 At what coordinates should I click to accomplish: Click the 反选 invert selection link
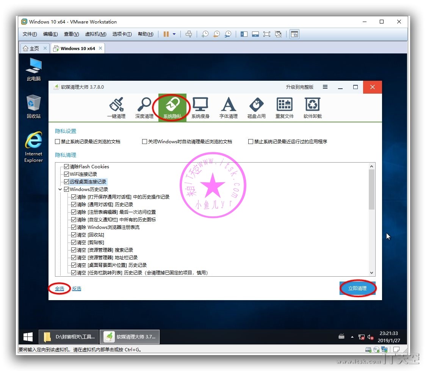coord(77,288)
